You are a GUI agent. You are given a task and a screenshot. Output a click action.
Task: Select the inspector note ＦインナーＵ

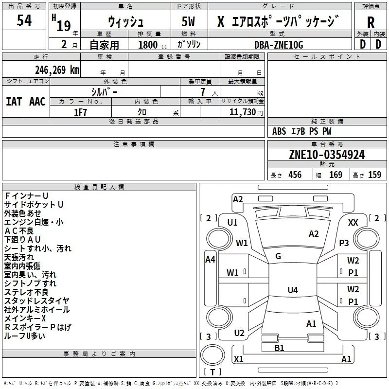26,196
